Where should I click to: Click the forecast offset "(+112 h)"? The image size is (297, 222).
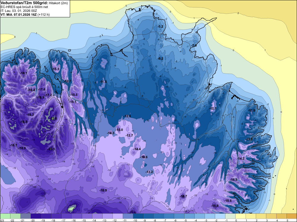click(44, 15)
